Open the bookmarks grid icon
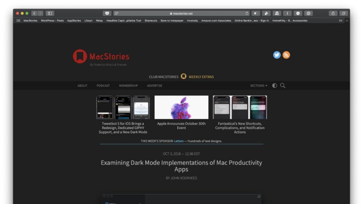 coord(18,21)
